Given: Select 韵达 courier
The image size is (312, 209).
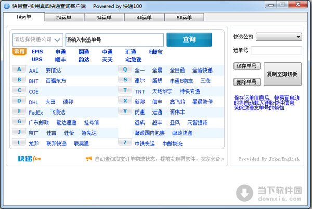Looking at the screenshot, I should pyautogui.click(x=84, y=59).
